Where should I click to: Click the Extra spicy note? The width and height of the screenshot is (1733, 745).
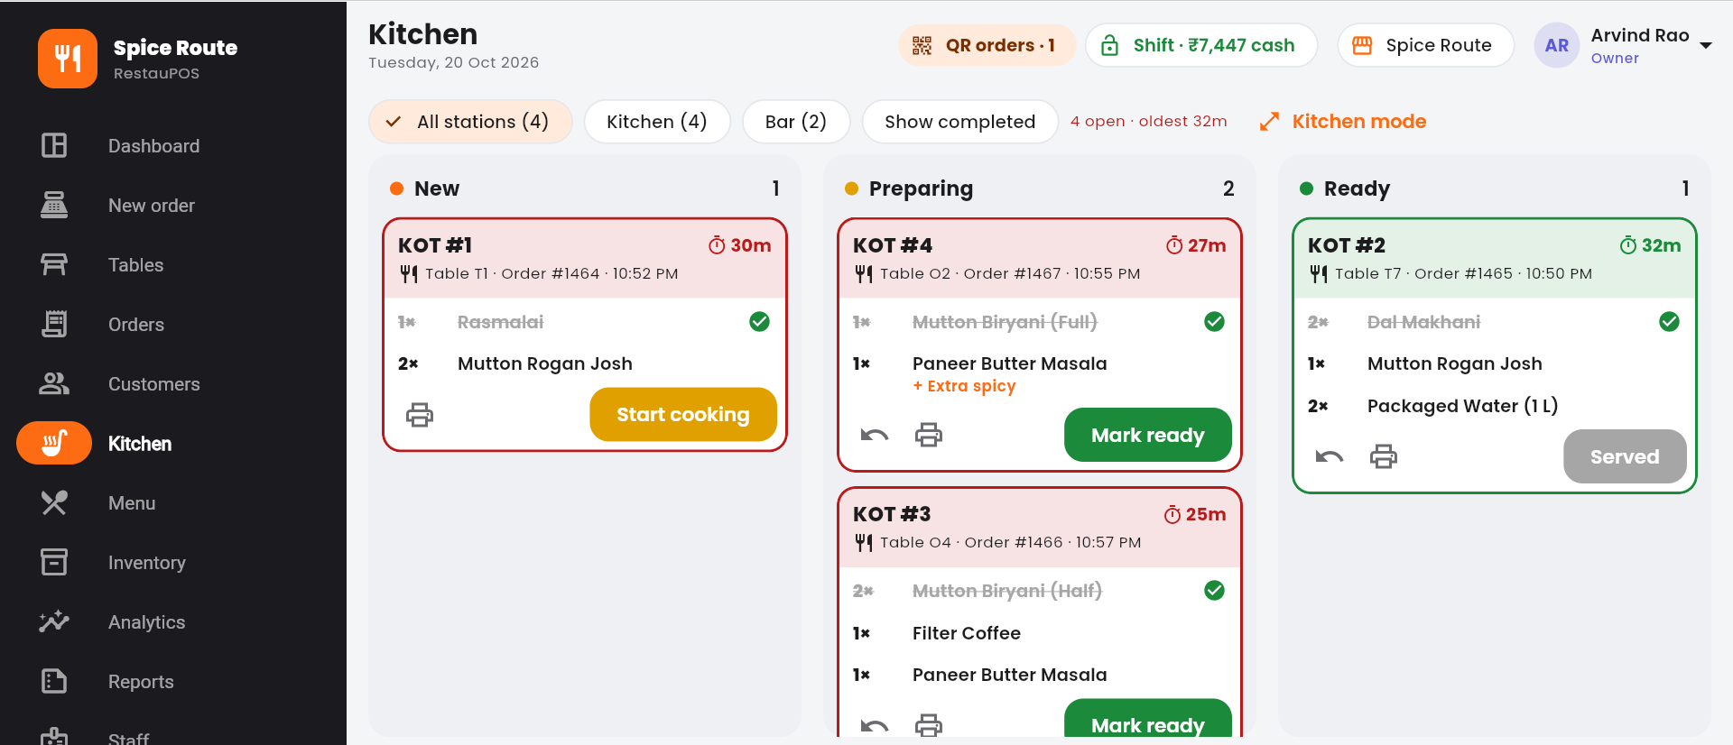click(964, 386)
